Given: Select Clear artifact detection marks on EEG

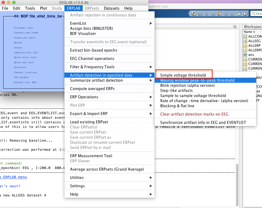Looking at the screenshot, I should pyautogui.click(x=205, y=114).
